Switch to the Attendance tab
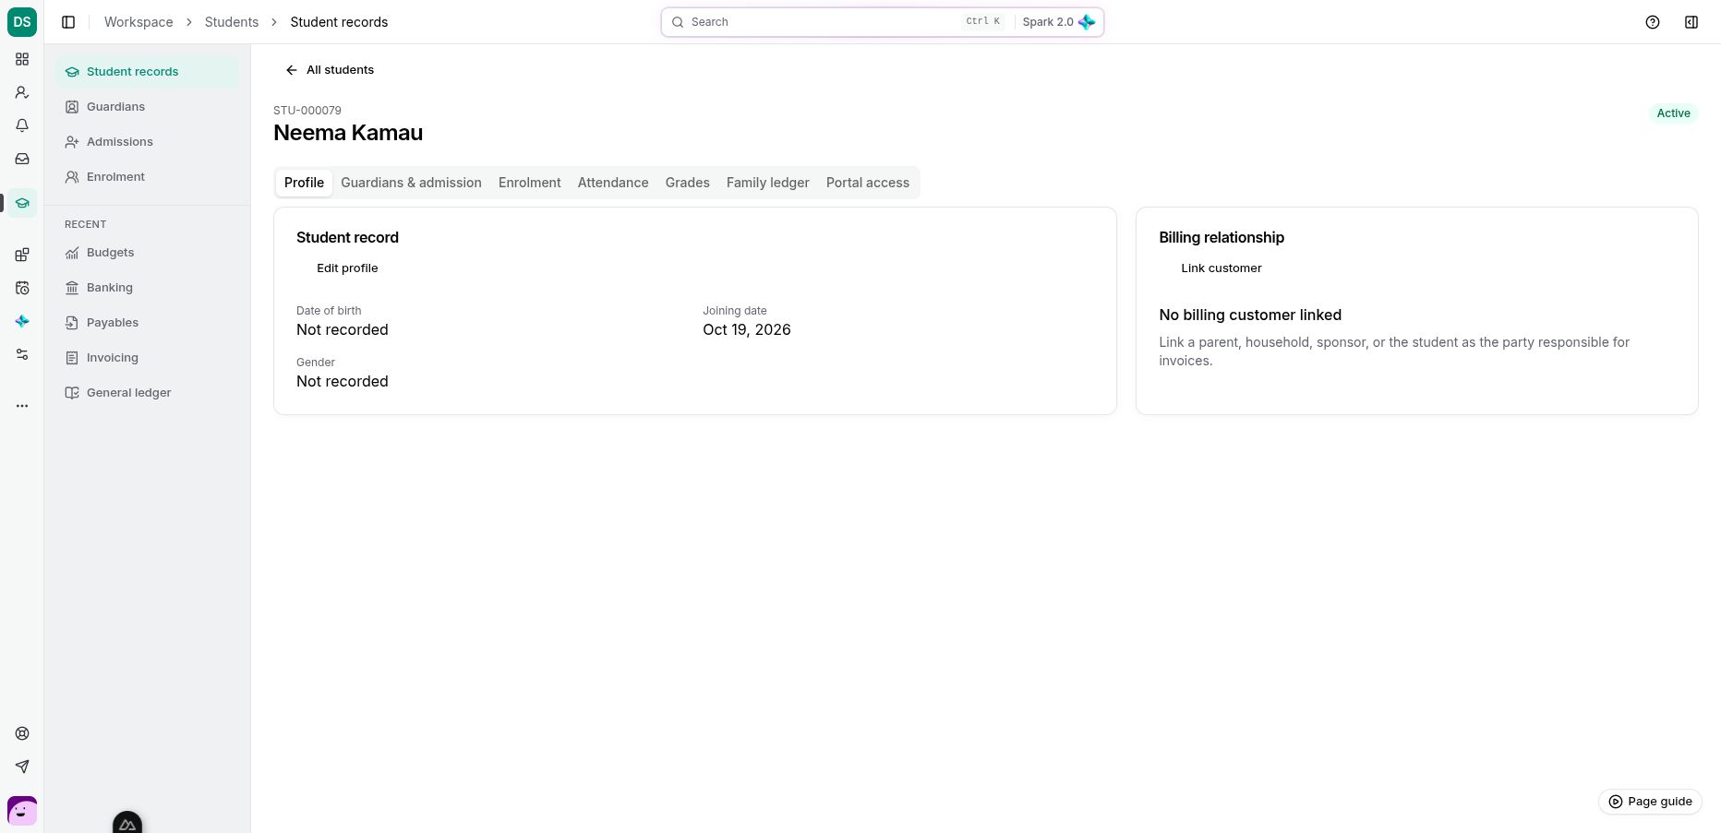Screen dimensions: 1721x833 (x=613, y=183)
